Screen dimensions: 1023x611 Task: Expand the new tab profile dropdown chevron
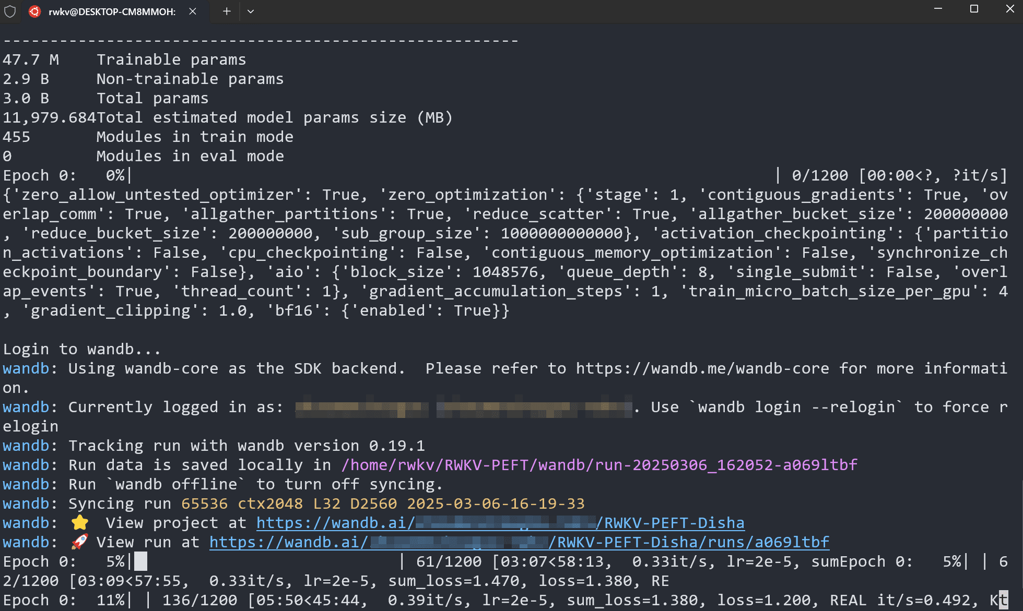[251, 11]
